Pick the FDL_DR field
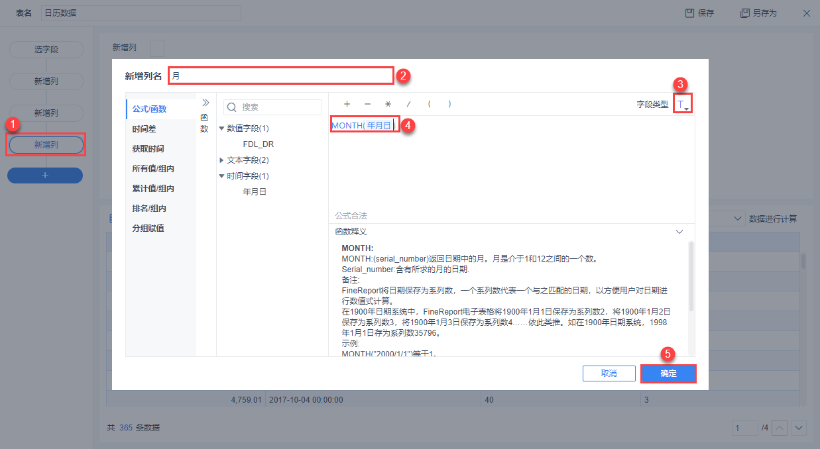This screenshot has width=820, height=449. [259, 144]
